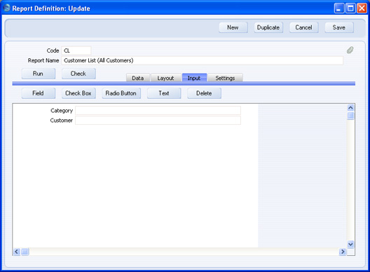Viewport: 370px width, 272px height.
Task: Add a Radio Button input
Action: click(x=121, y=93)
